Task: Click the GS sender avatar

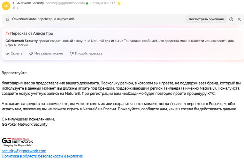Action: [6, 5]
